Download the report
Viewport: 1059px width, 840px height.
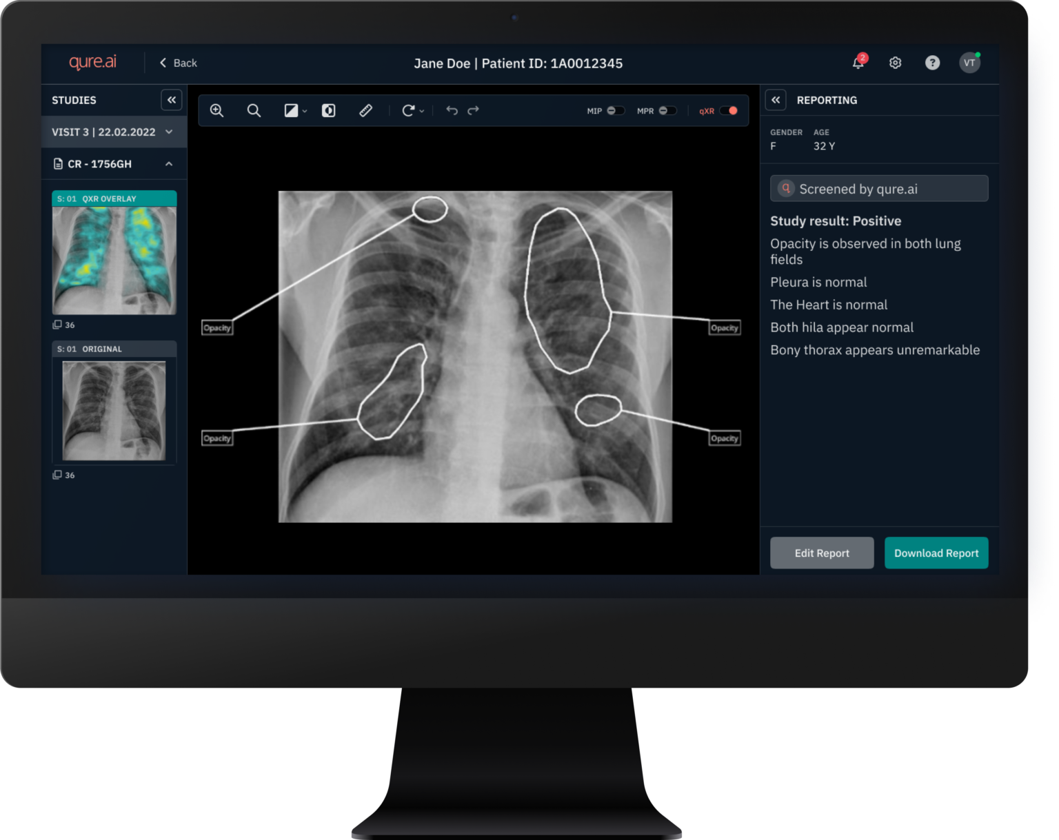tap(936, 553)
